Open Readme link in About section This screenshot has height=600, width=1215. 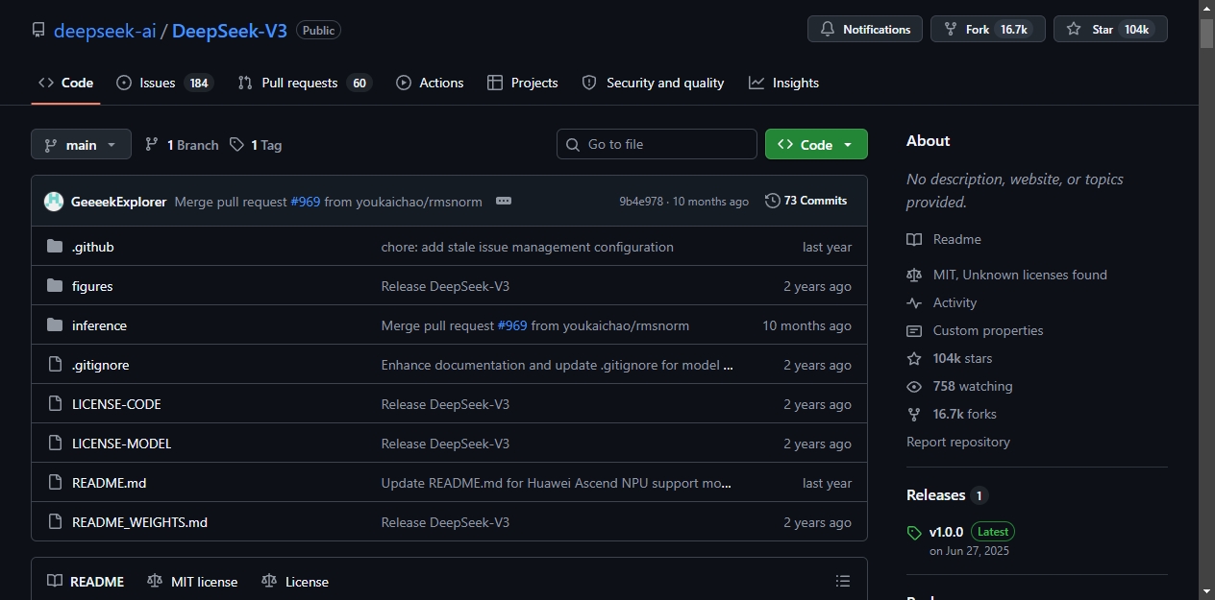pyautogui.click(x=944, y=239)
